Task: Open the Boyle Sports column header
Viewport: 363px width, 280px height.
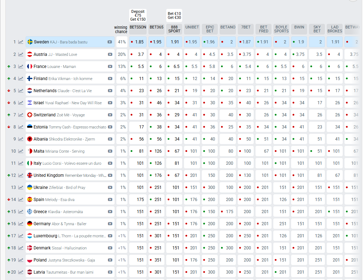Action: (x=282, y=29)
